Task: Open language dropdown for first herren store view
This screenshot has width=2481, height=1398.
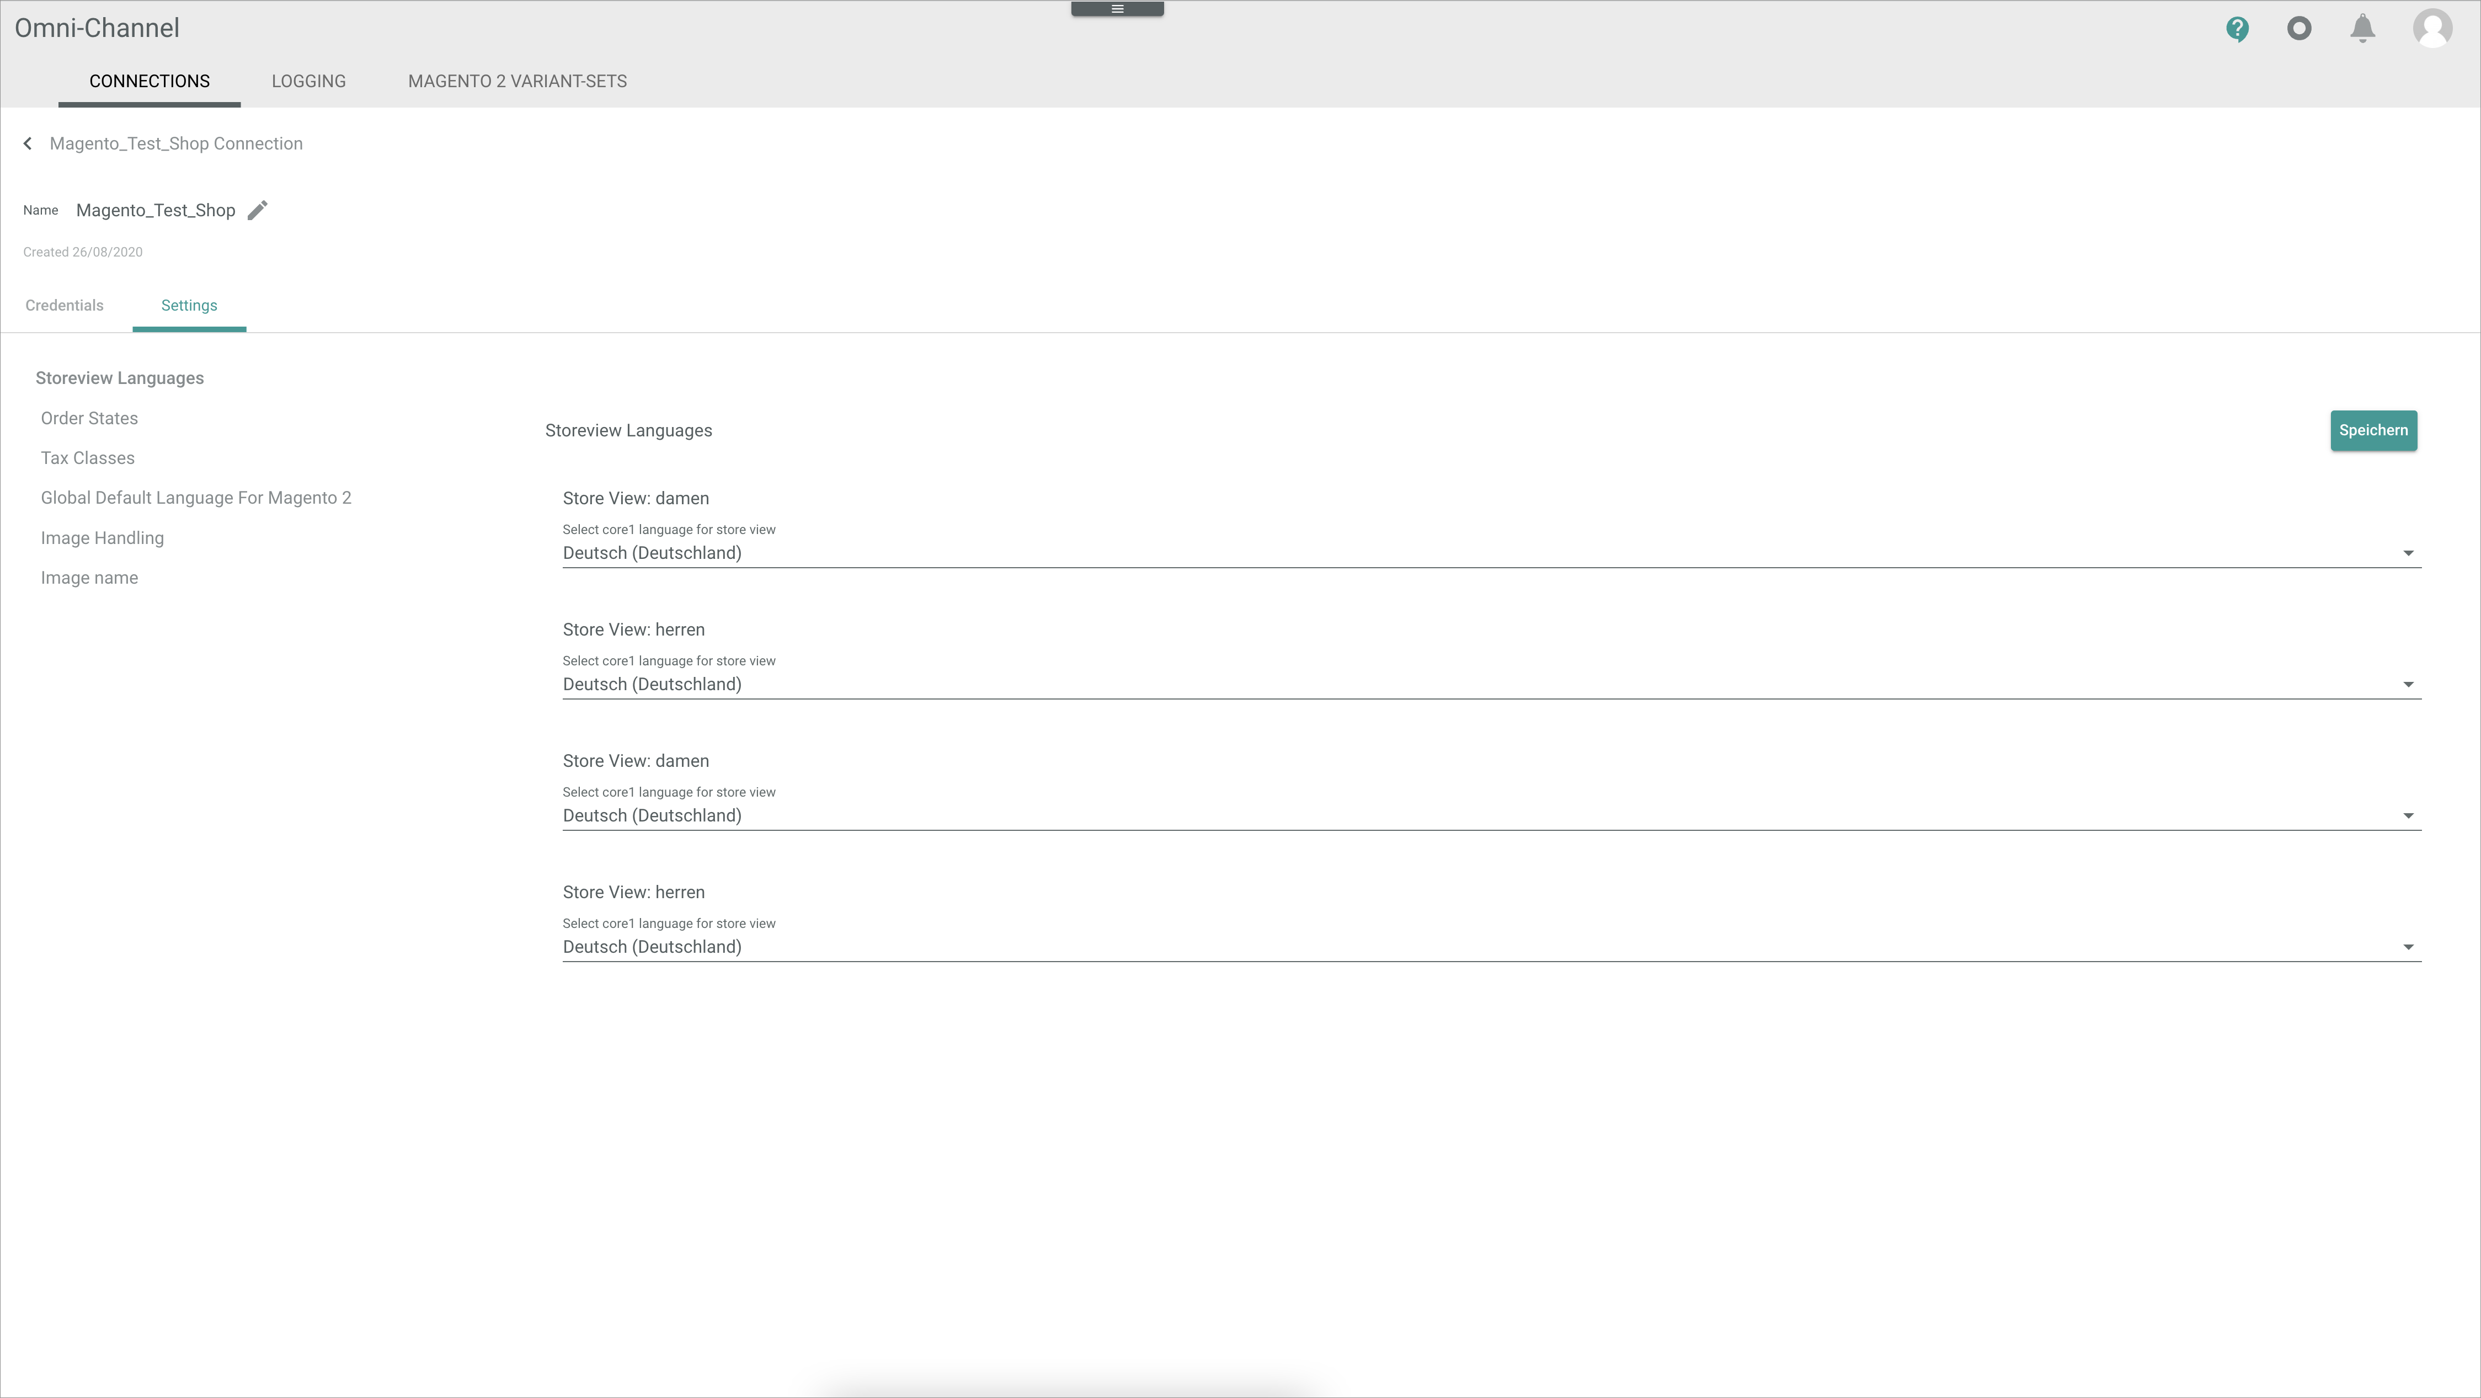Action: coord(1491,685)
